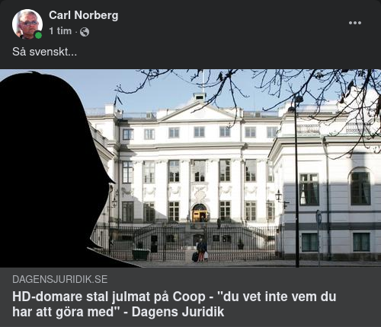Open the three-dot post options menu
This screenshot has width=381, height=327.
tap(355, 23)
